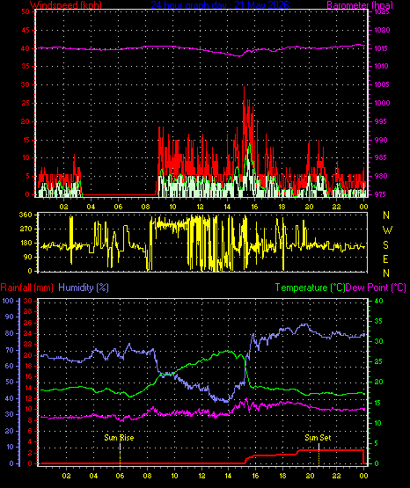Click the 28 rainfall axis value

click(28, 311)
